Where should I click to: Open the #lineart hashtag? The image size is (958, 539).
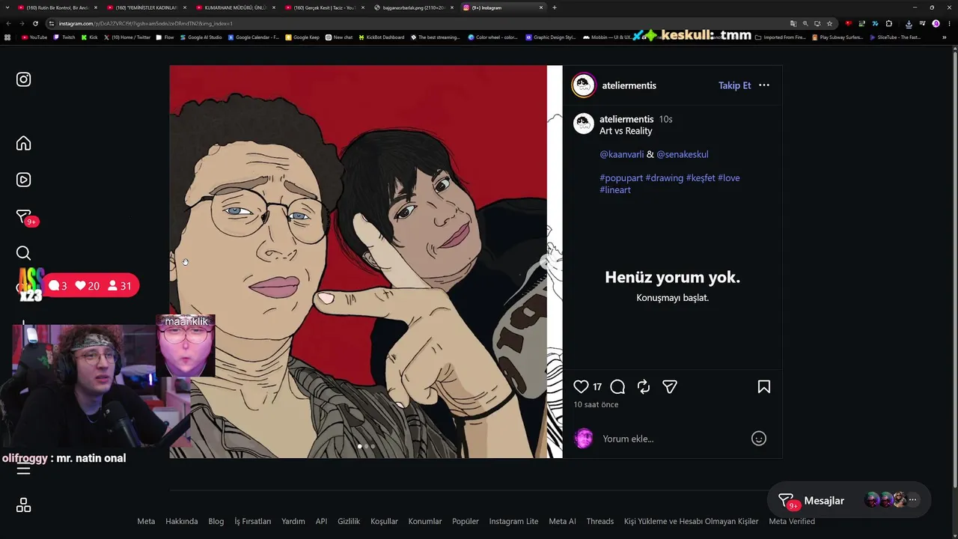[x=615, y=190]
